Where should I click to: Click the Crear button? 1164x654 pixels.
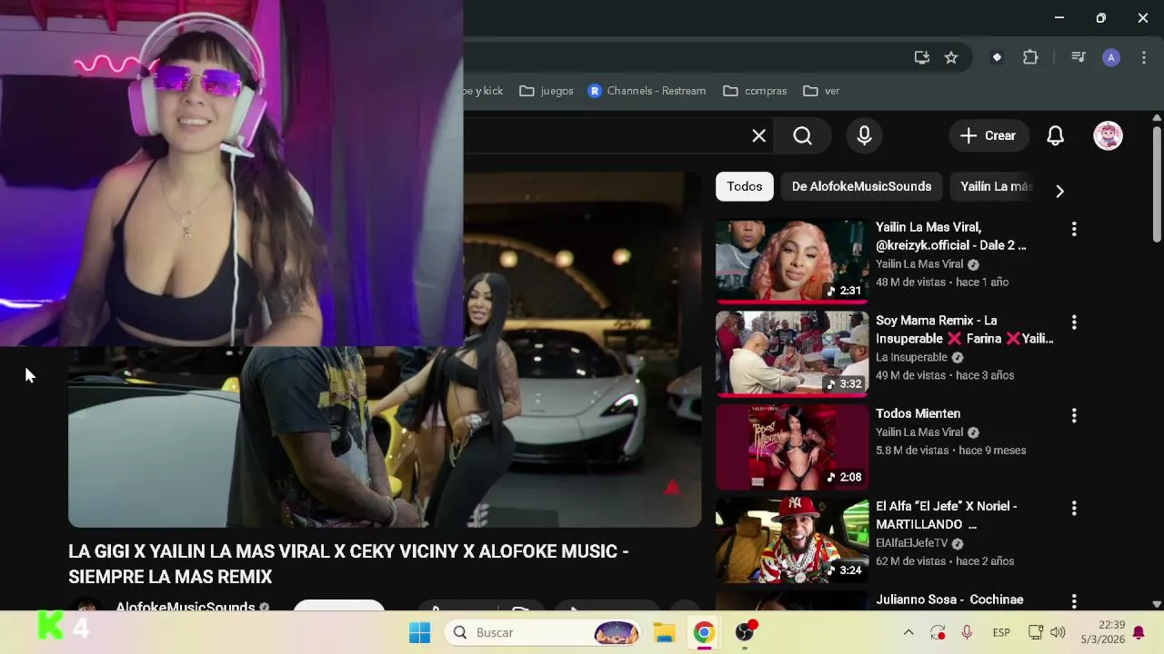tap(988, 136)
